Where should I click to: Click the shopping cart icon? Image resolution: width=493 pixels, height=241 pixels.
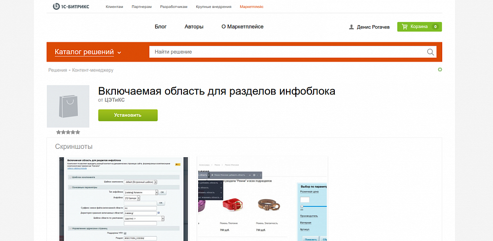pyautogui.click(x=405, y=27)
